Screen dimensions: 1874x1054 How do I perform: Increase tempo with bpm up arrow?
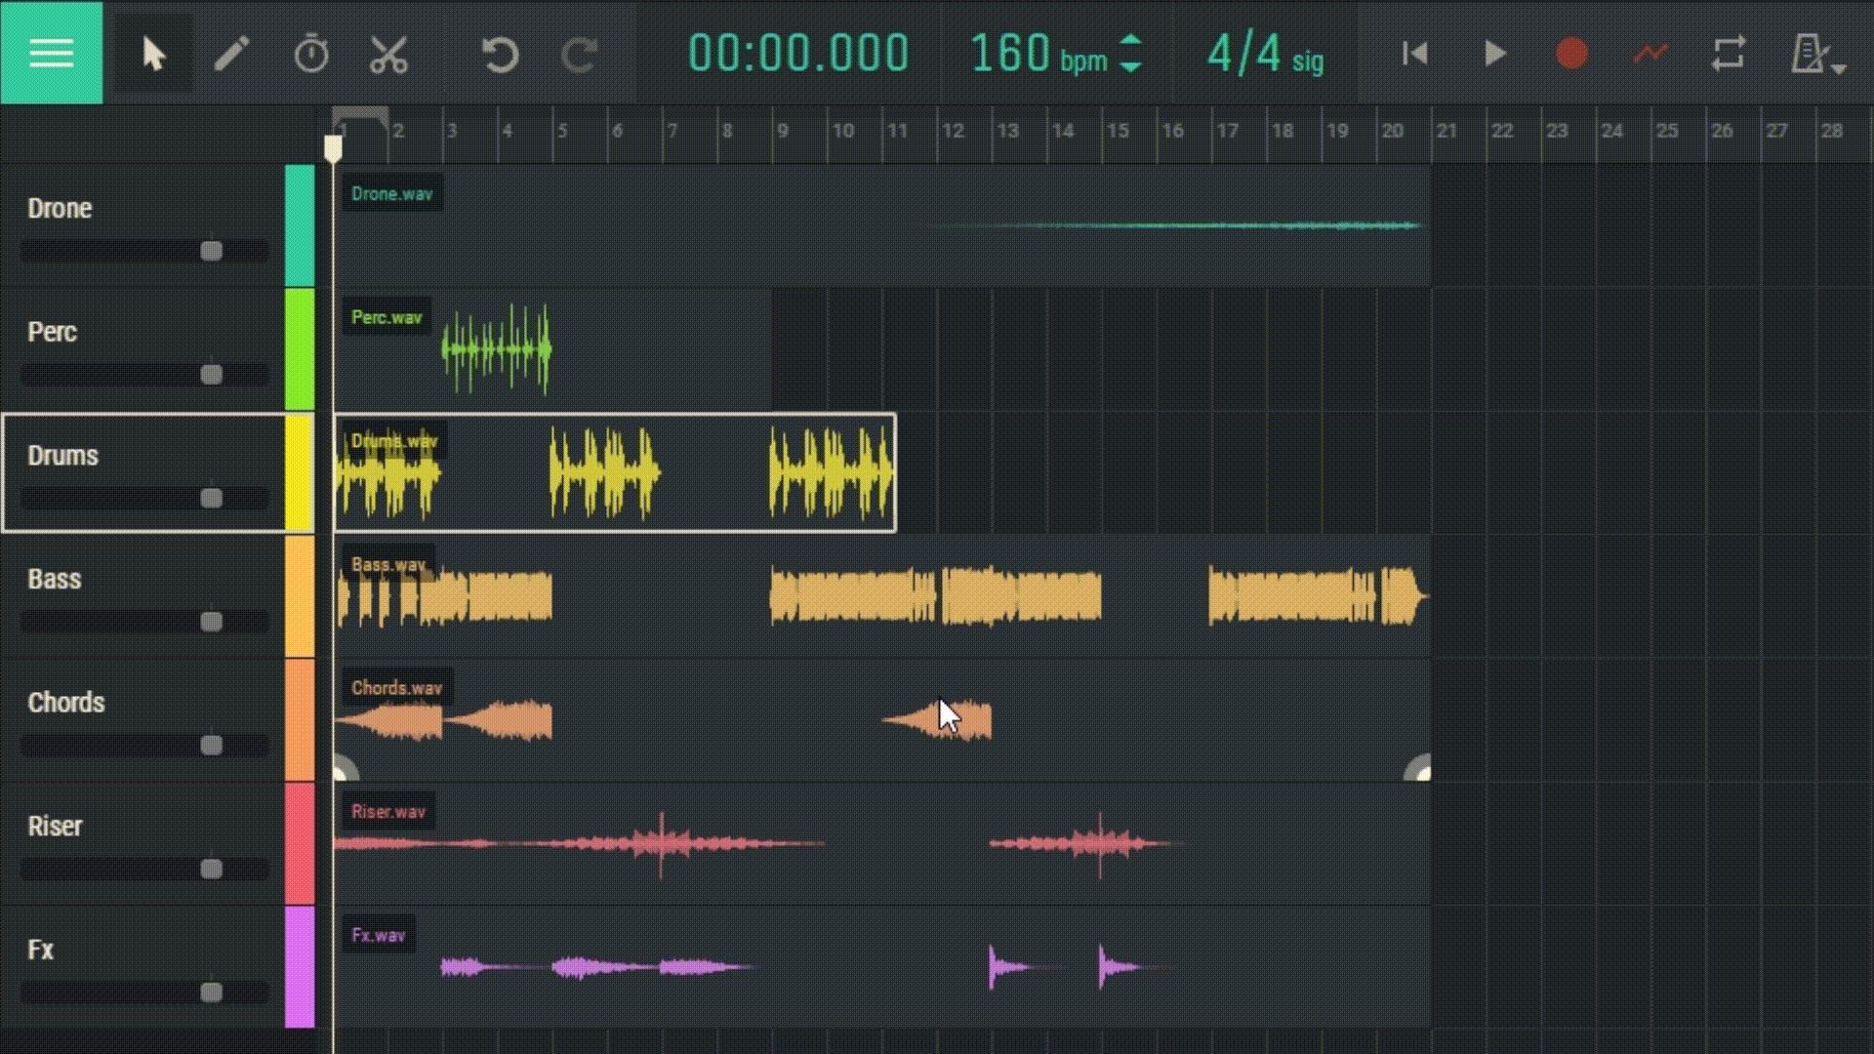[1130, 41]
